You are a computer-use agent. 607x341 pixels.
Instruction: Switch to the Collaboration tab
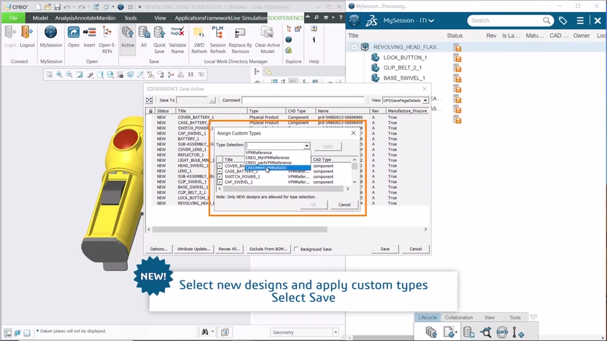coord(459,318)
